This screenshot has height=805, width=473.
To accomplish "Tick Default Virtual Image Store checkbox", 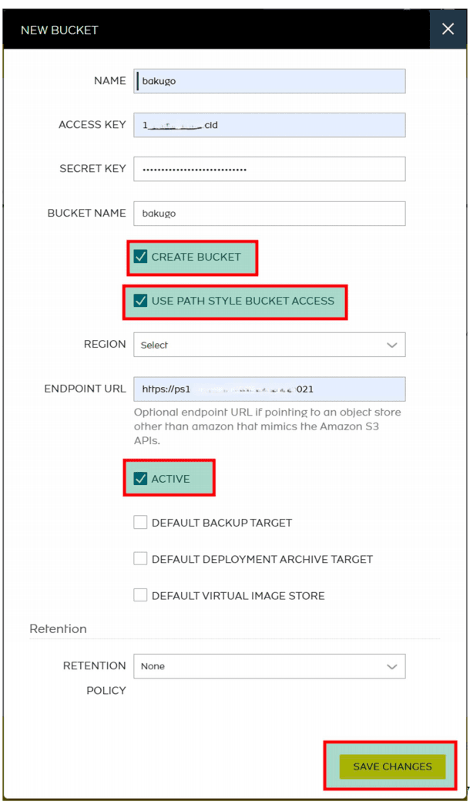I will coord(140,595).
